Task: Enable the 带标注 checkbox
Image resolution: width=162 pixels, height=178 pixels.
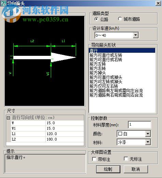Action: (94, 159)
